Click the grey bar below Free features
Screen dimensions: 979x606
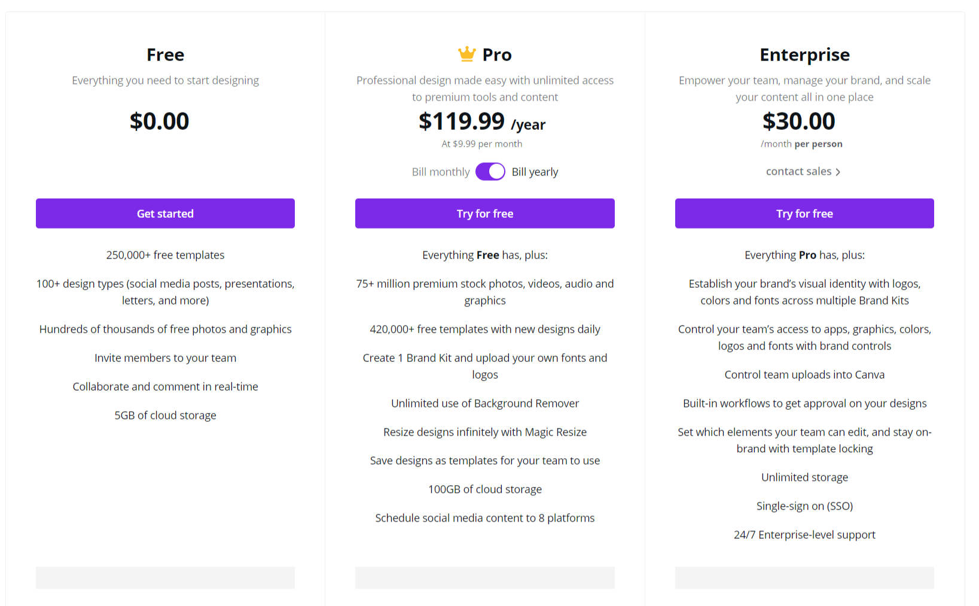pyautogui.click(x=165, y=577)
